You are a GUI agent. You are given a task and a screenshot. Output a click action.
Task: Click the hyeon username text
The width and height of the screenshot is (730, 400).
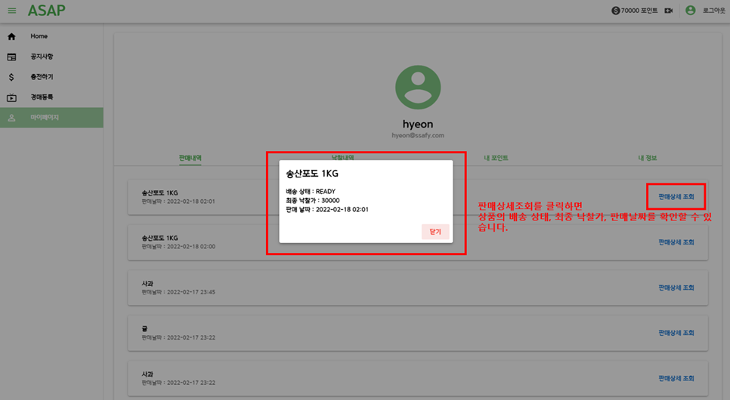tap(418, 125)
